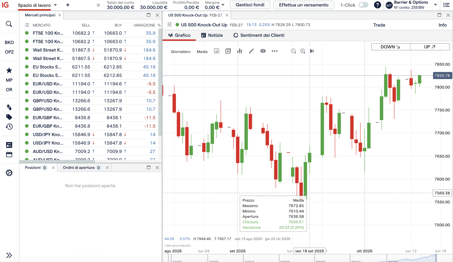The width and height of the screenshot is (453, 262).
Task: Zoom out the chart
Action: coord(293,51)
